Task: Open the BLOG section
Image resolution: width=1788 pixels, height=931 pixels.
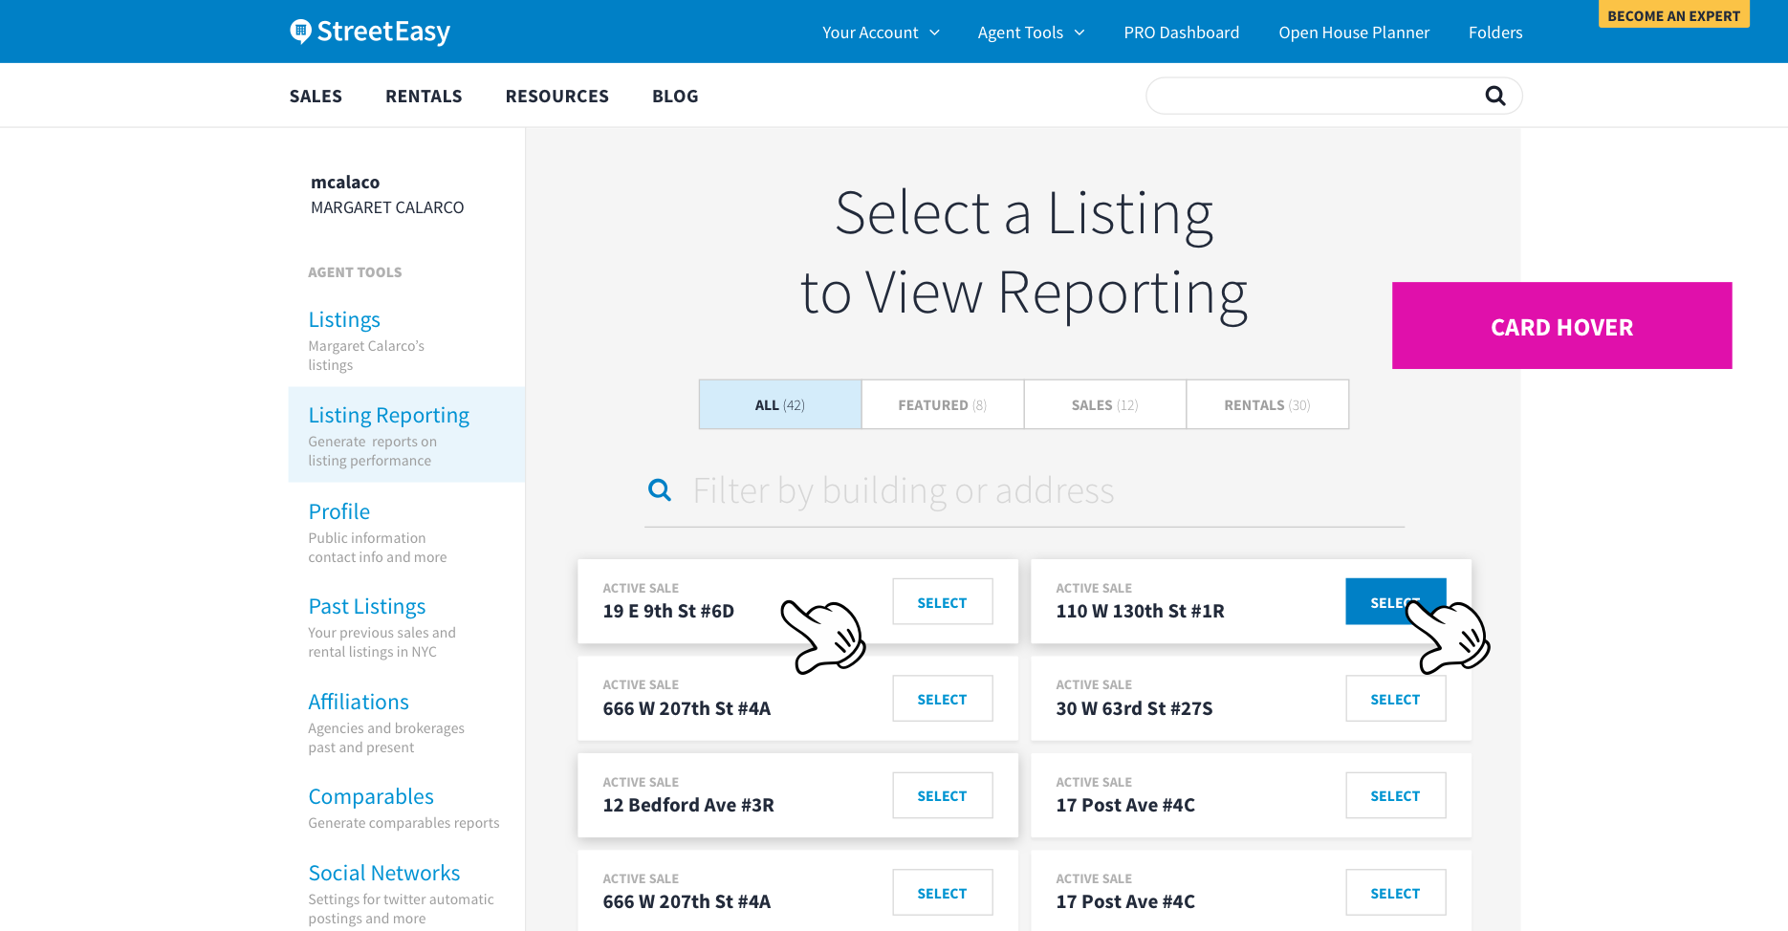Action: coord(675,97)
